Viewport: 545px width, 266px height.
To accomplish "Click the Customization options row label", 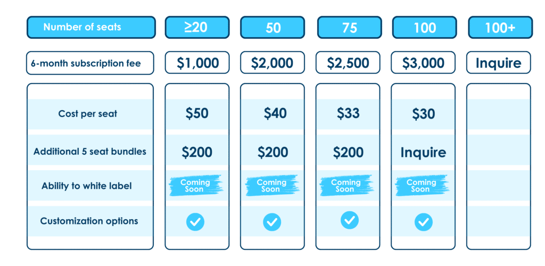I will tap(89, 221).
